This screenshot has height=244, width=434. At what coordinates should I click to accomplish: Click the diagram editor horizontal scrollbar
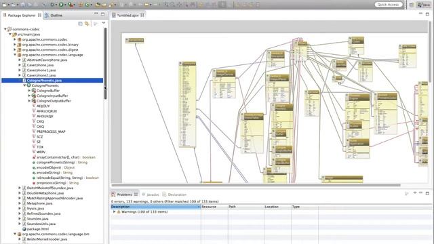pos(256,185)
